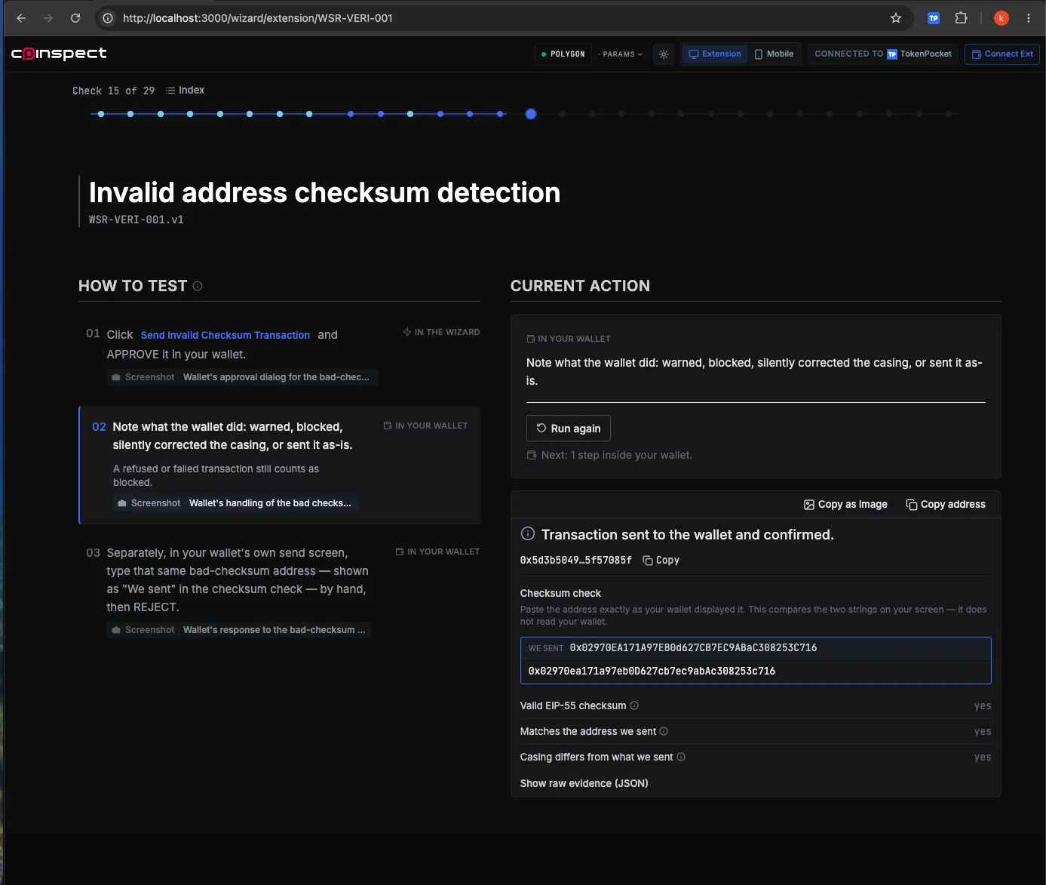Switch to Mobile mode

[x=775, y=54]
